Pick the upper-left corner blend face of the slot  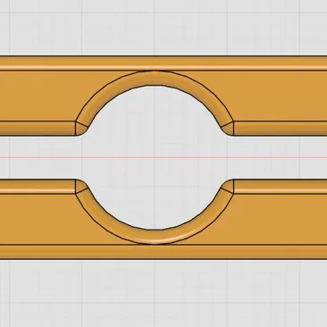tap(81, 130)
